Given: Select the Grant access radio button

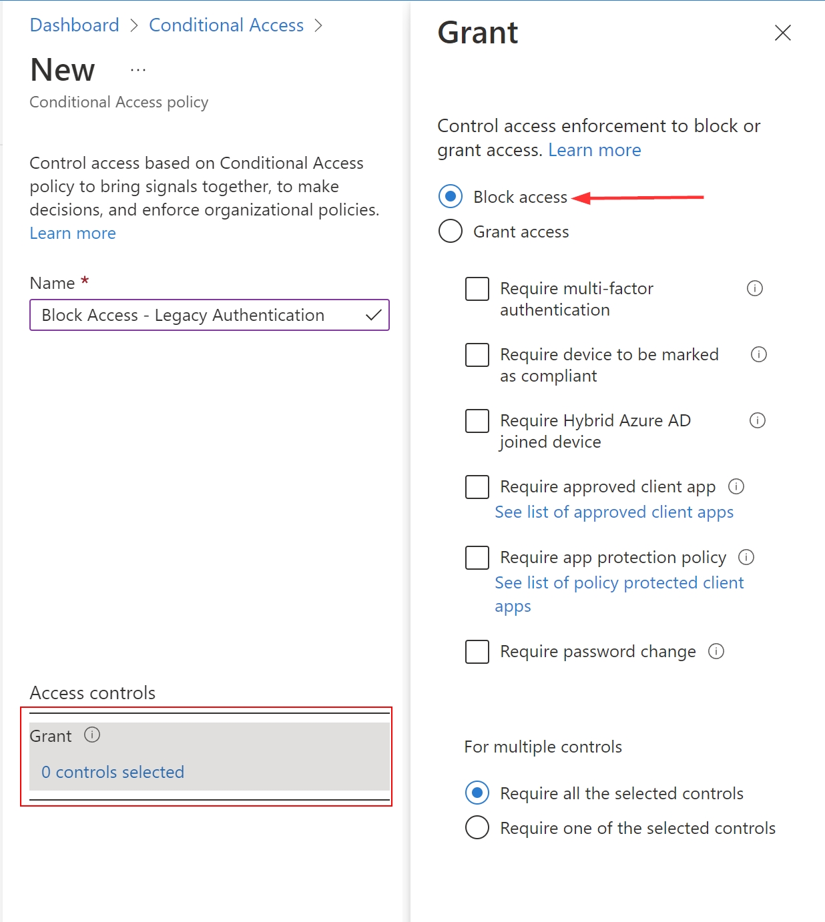Looking at the screenshot, I should pyautogui.click(x=451, y=231).
